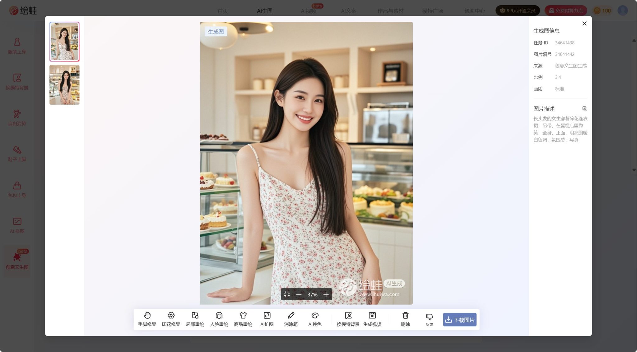Screen dimensions: 637x352
Task: Open 包包上身 in left sidebar
Action: (x=17, y=189)
